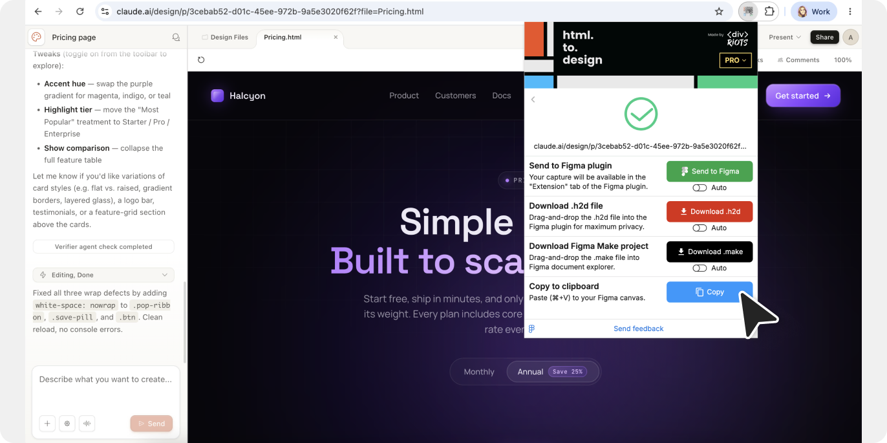This screenshot has height=443, width=887.
Task: Open the user avatar A
Action: pyautogui.click(x=851, y=38)
